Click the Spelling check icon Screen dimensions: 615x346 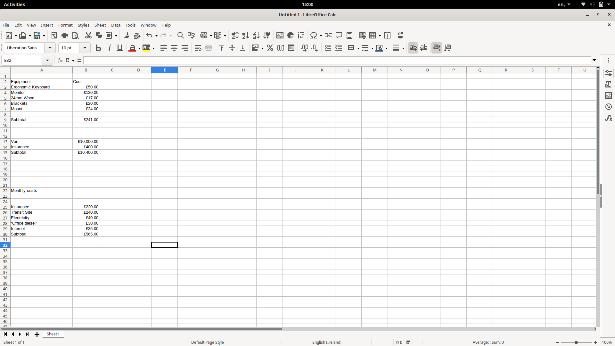191,35
